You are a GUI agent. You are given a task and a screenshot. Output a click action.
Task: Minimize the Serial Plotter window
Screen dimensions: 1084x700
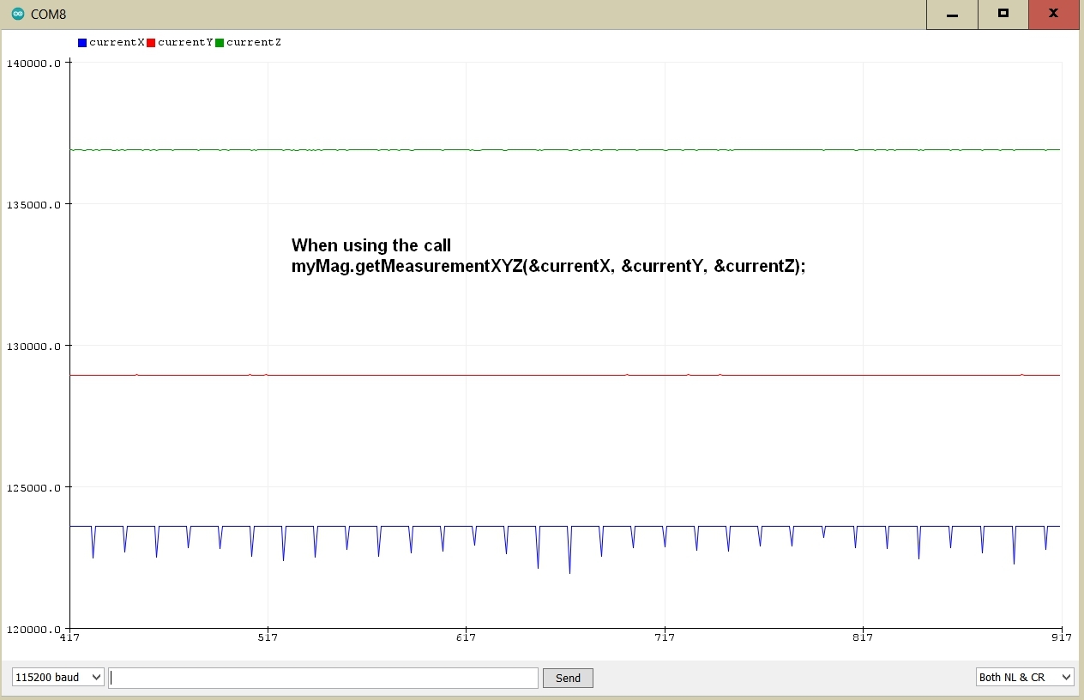point(952,14)
